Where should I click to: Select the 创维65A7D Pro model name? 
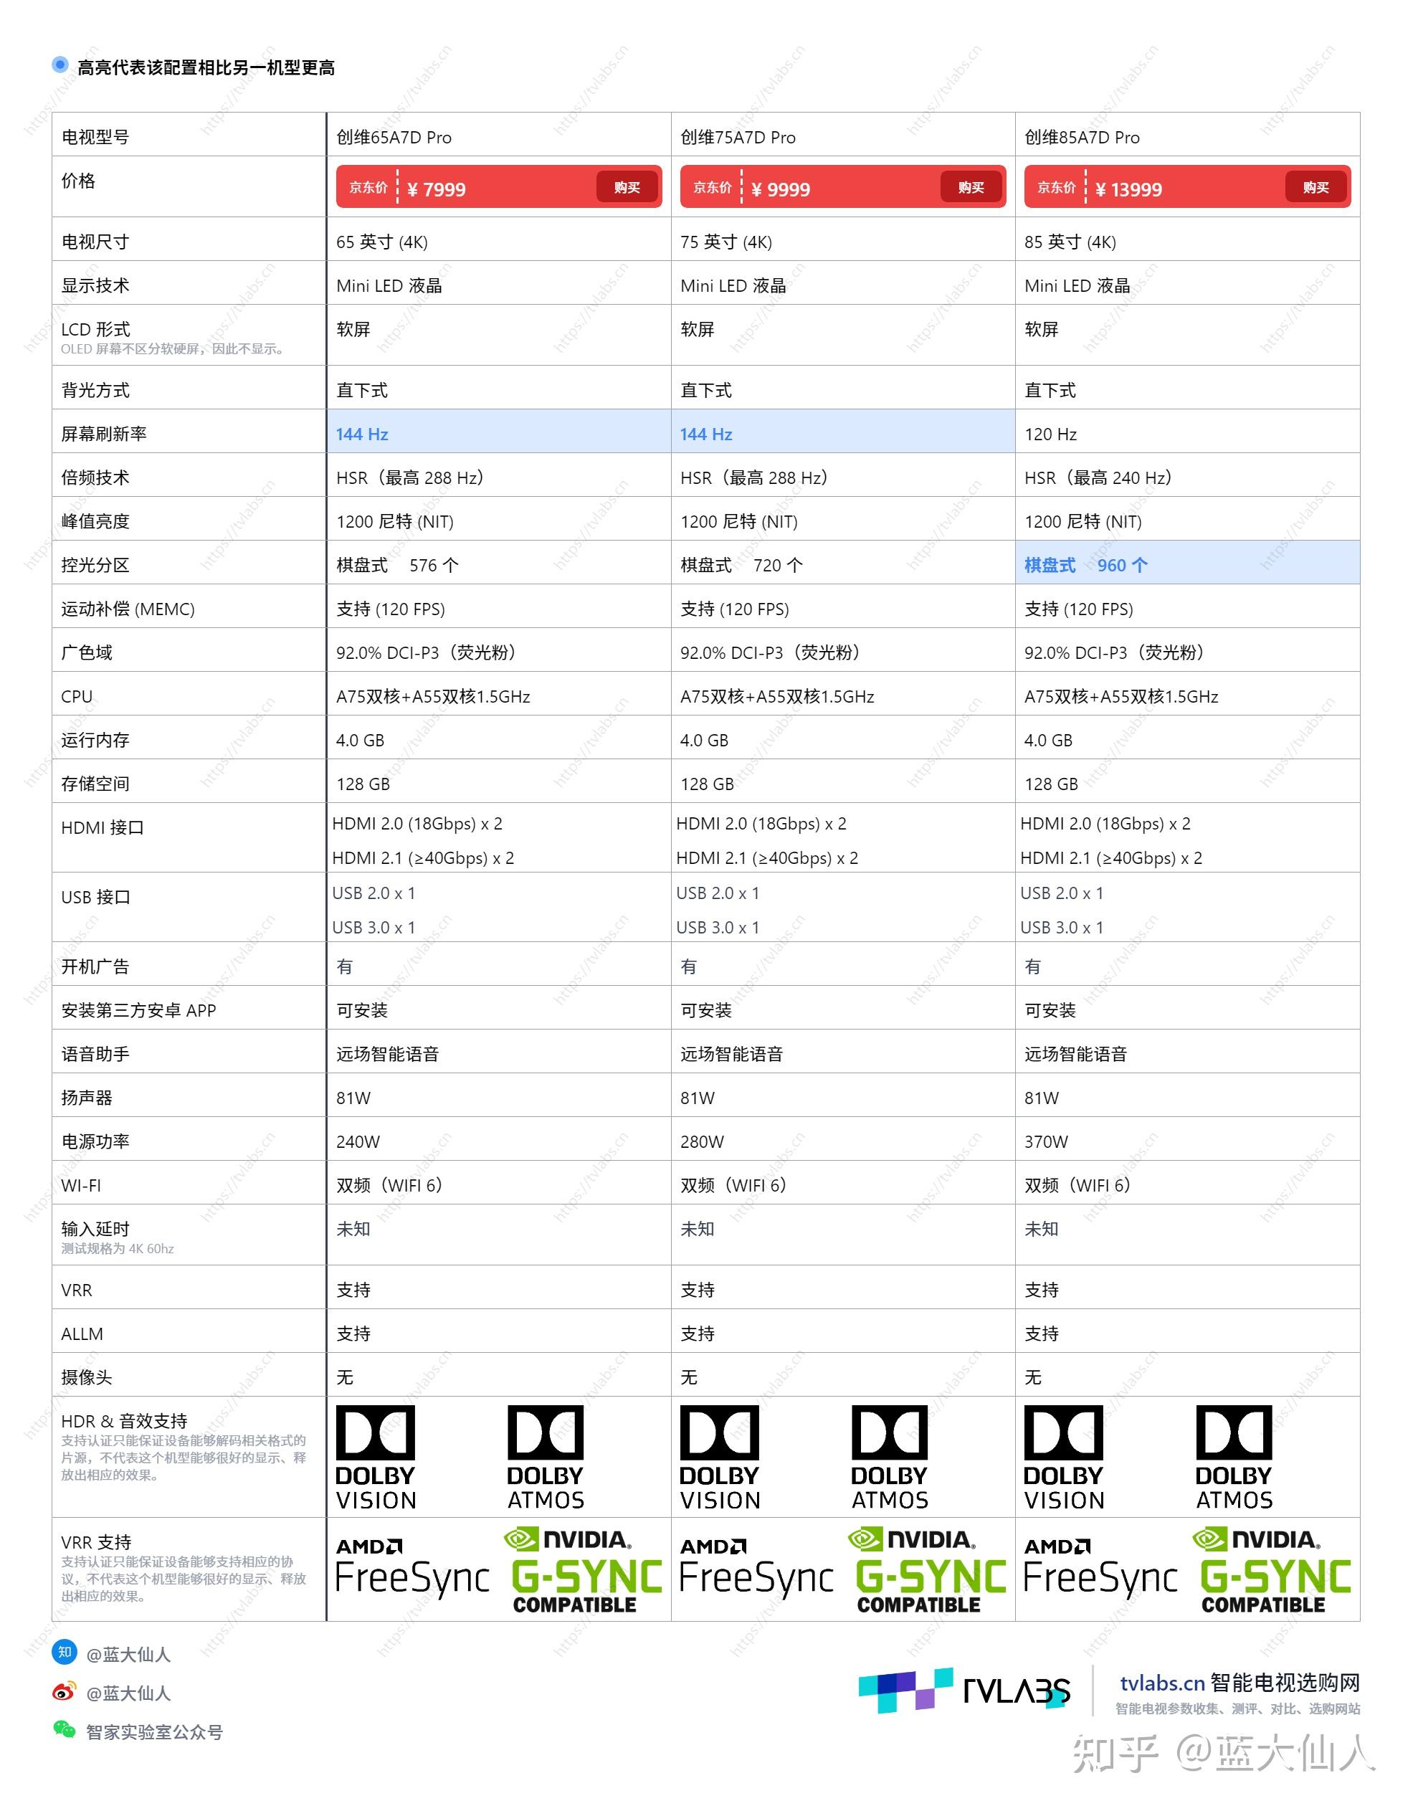click(394, 137)
